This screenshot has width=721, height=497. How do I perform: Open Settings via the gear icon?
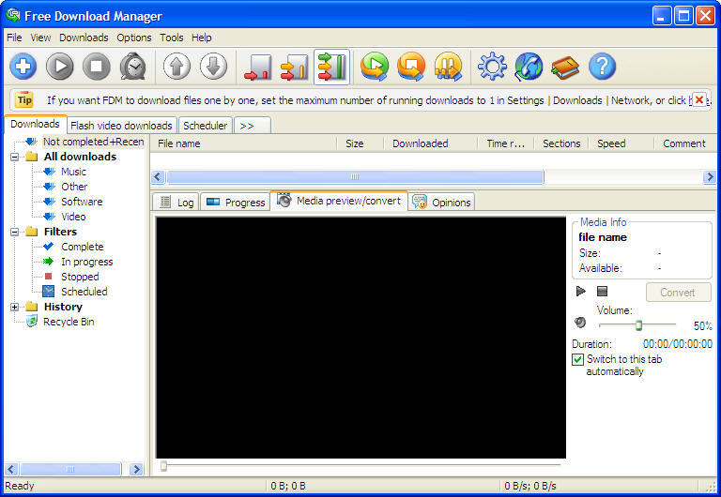(492, 67)
